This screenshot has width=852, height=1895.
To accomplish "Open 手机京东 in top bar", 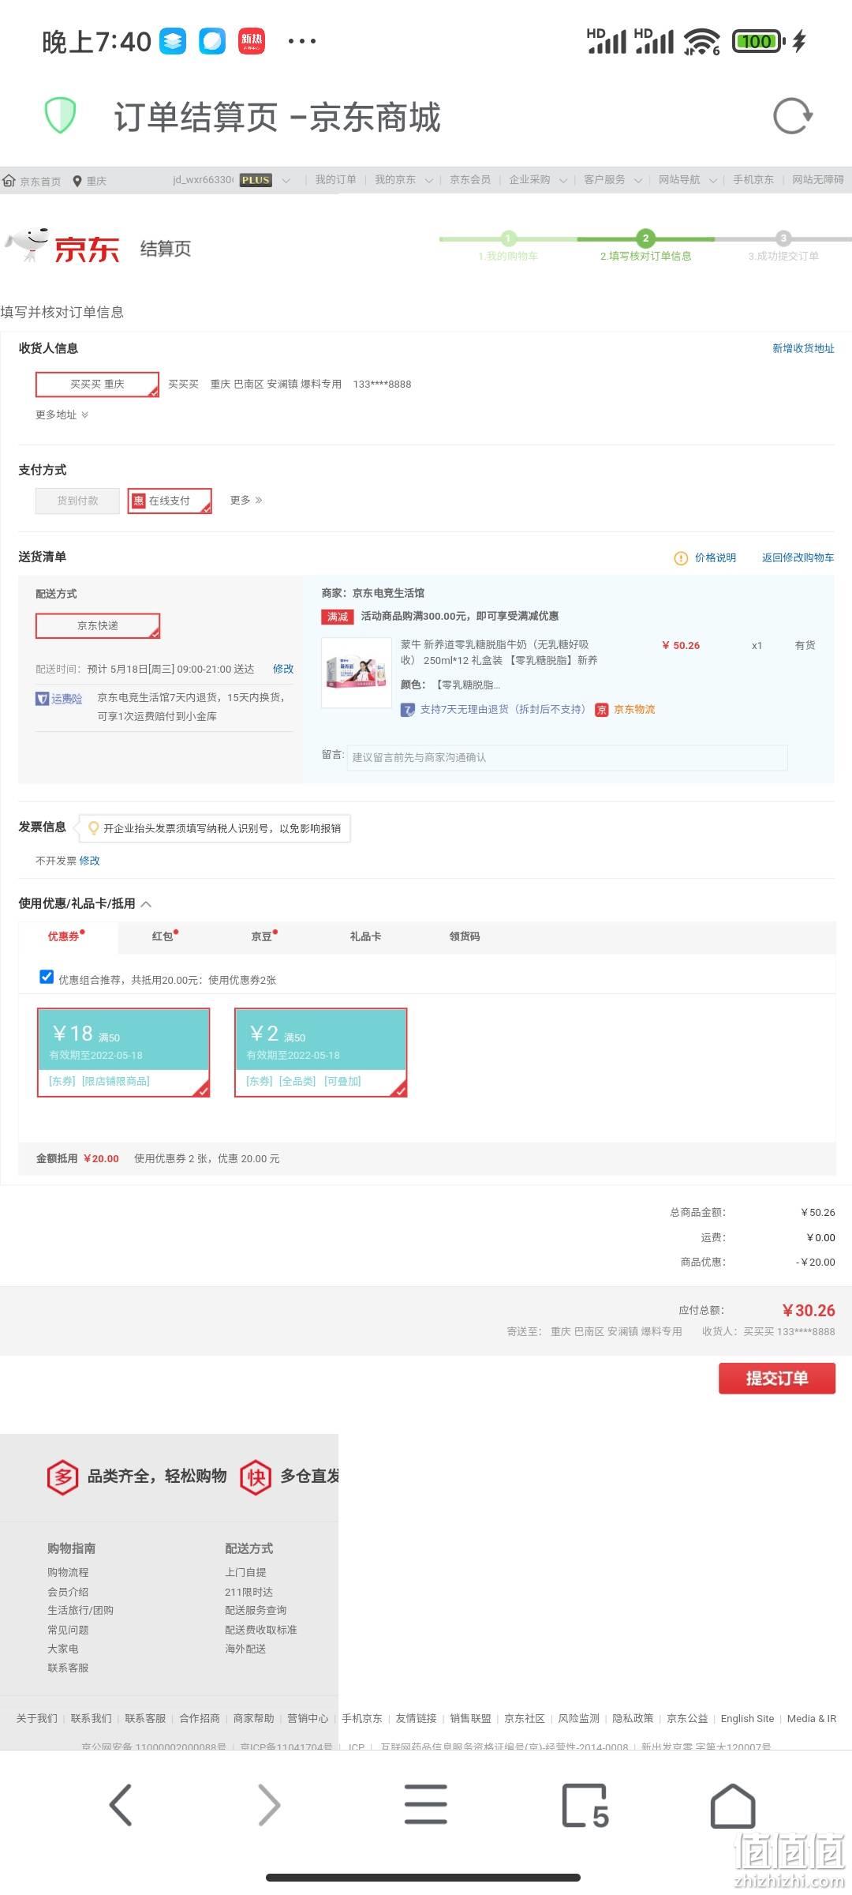I will click(753, 180).
